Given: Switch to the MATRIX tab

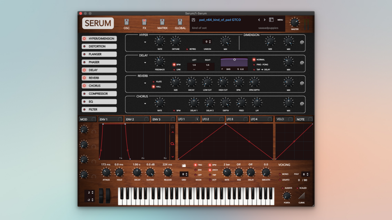Looking at the screenshot, I should click(162, 24).
